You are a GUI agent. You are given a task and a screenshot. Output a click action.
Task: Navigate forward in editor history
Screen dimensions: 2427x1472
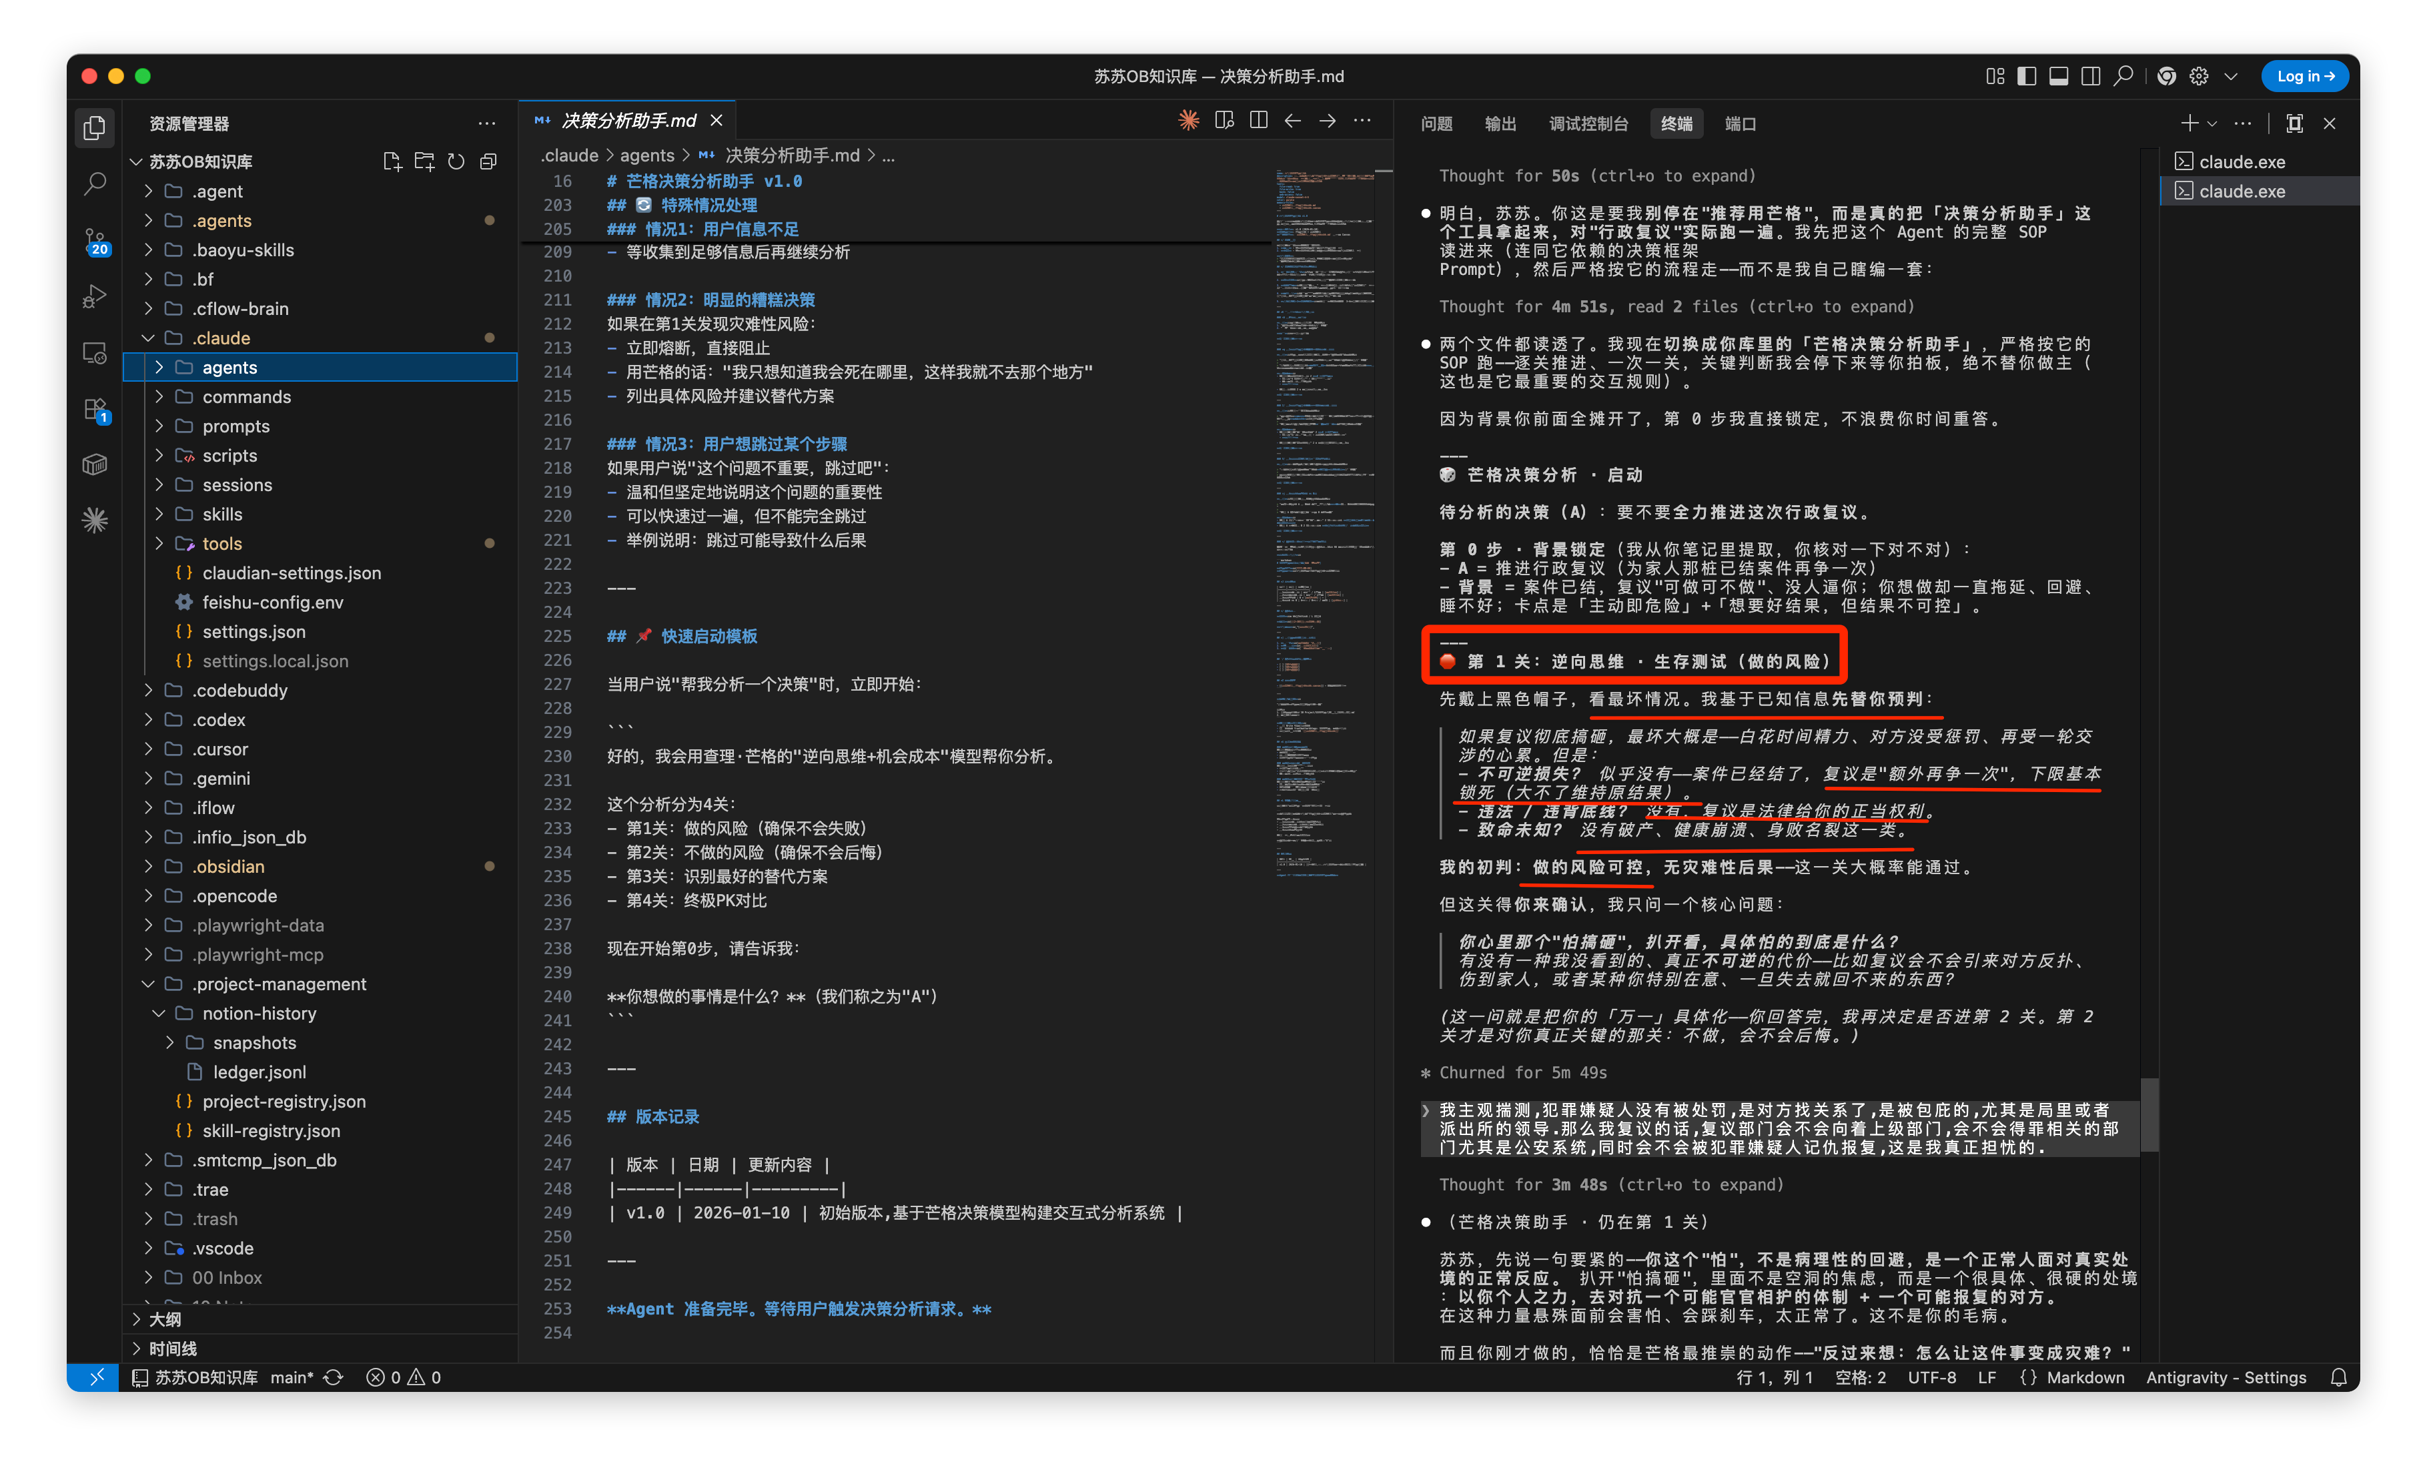[x=1328, y=120]
